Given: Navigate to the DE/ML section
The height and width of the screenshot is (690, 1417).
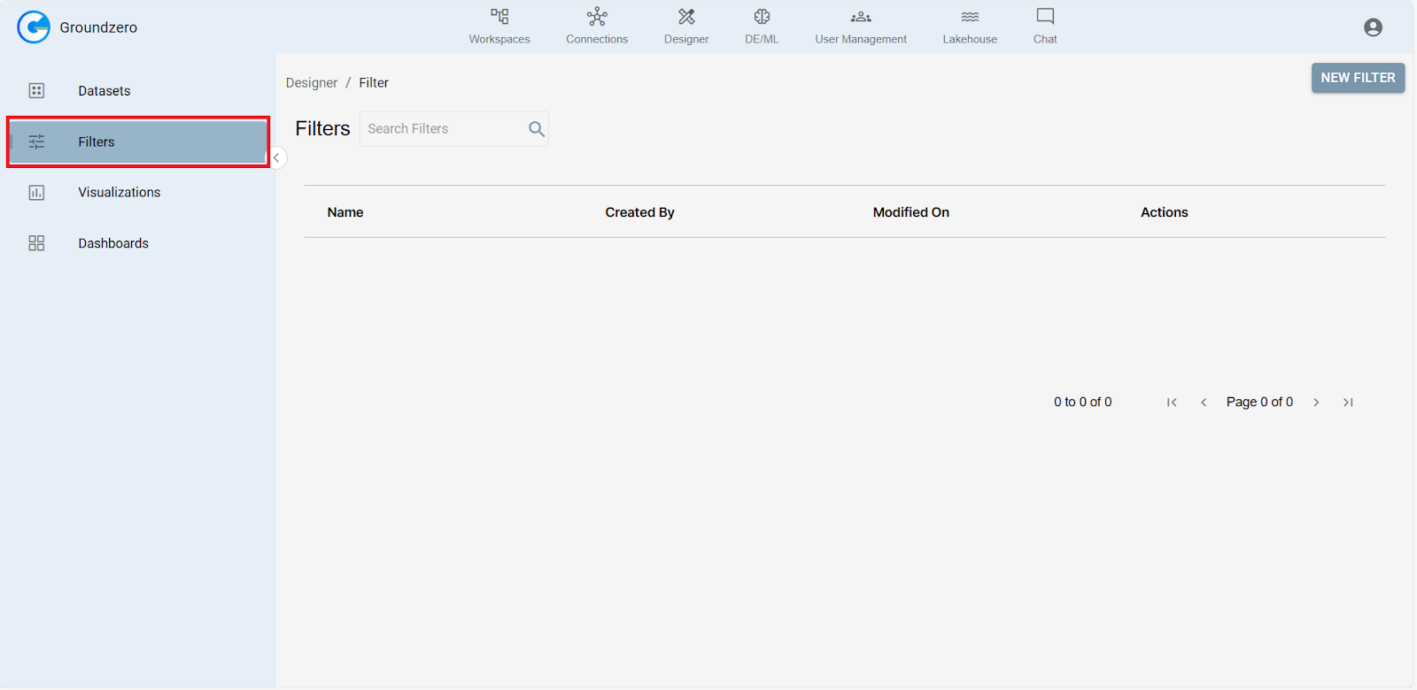Looking at the screenshot, I should pos(762,26).
